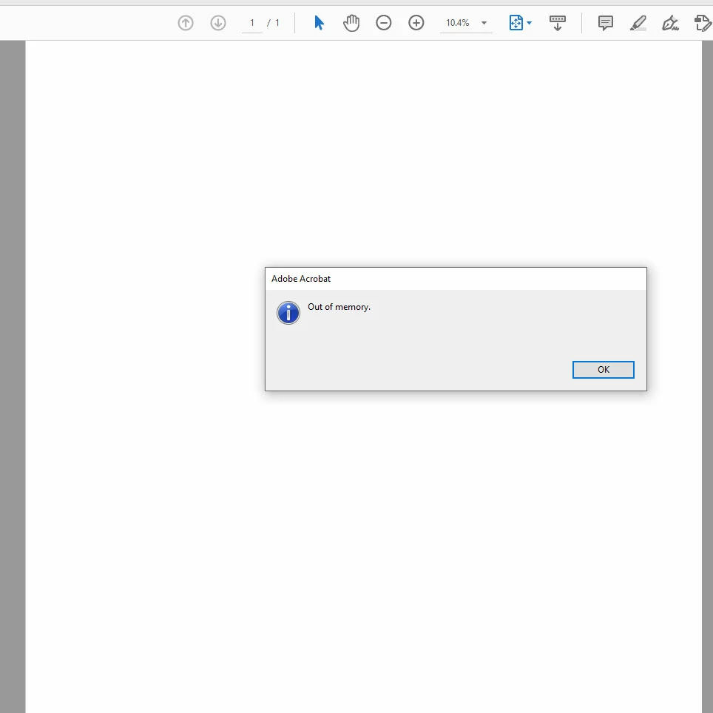
Task: Open the Sign document pen tool
Action: coord(670,23)
